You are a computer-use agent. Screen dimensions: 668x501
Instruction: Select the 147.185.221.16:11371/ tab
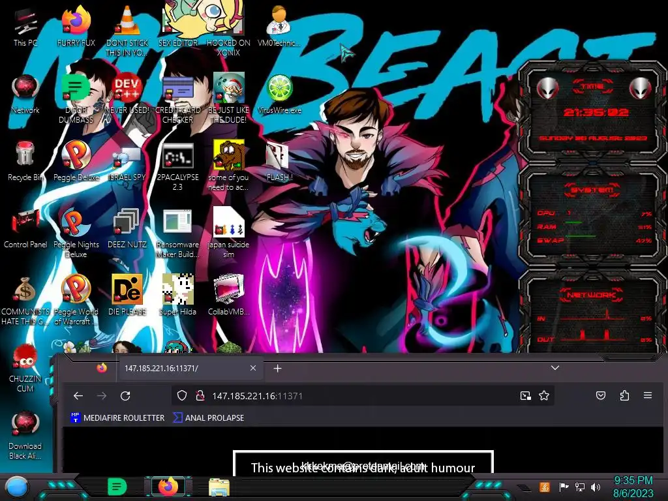[190, 368]
